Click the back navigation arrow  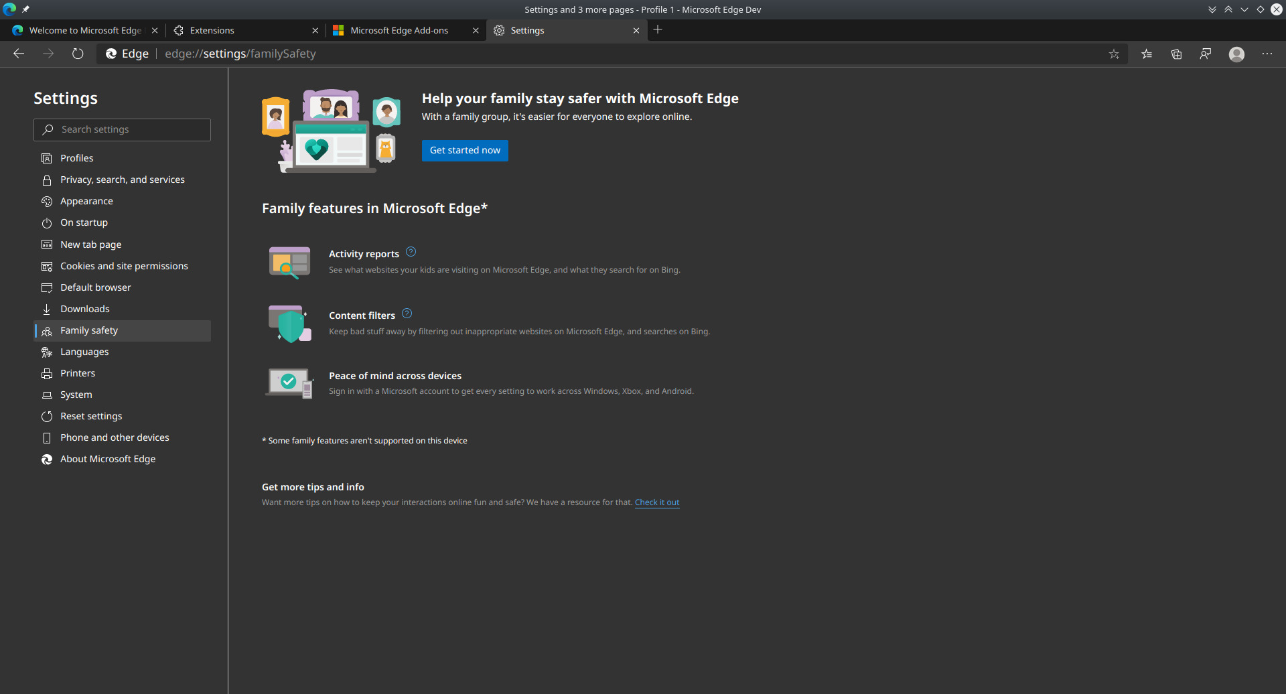coord(18,54)
